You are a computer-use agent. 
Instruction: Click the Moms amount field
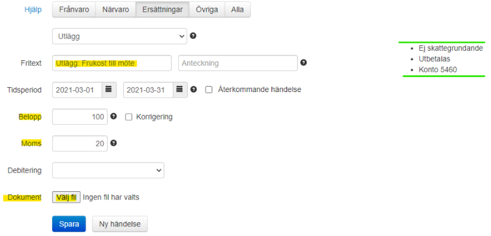click(x=80, y=143)
